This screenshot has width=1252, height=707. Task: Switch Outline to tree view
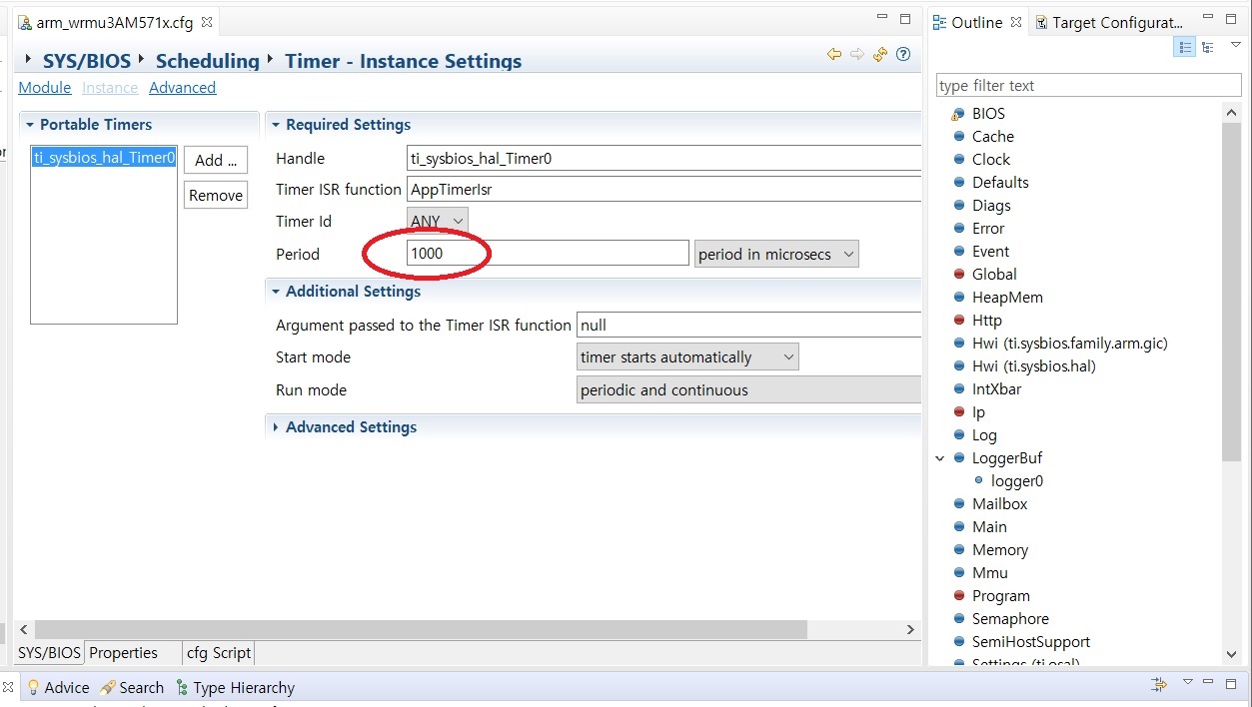pyautogui.click(x=1208, y=47)
